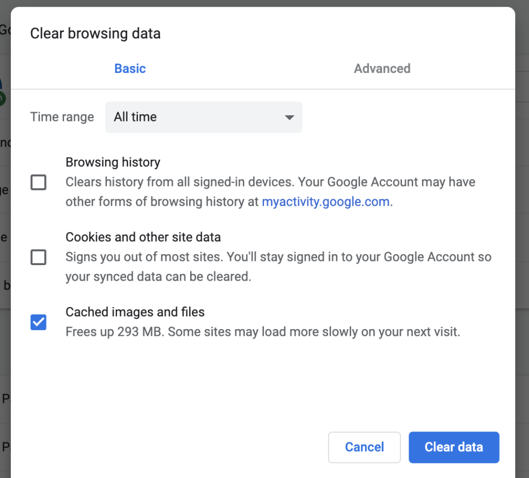This screenshot has width=529, height=478.
Task: Click the Browsing history label text
Action: (x=113, y=162)
